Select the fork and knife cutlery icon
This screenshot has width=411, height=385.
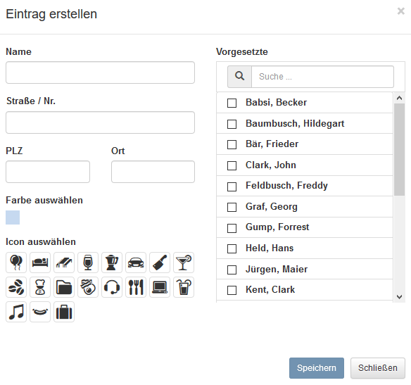136,287
